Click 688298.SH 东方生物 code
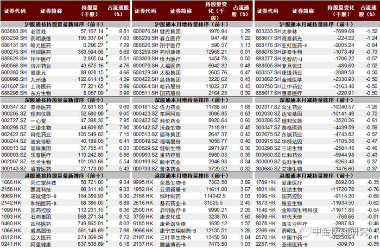The width and height of the screenshot is (380, 248). (14, 93)
